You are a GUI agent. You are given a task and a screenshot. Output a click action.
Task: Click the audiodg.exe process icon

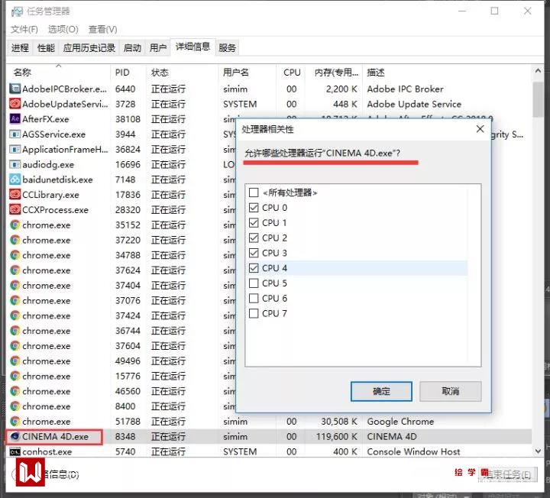15,164
